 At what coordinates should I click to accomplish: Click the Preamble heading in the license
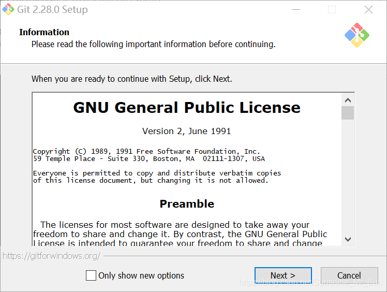click(187, 204)
